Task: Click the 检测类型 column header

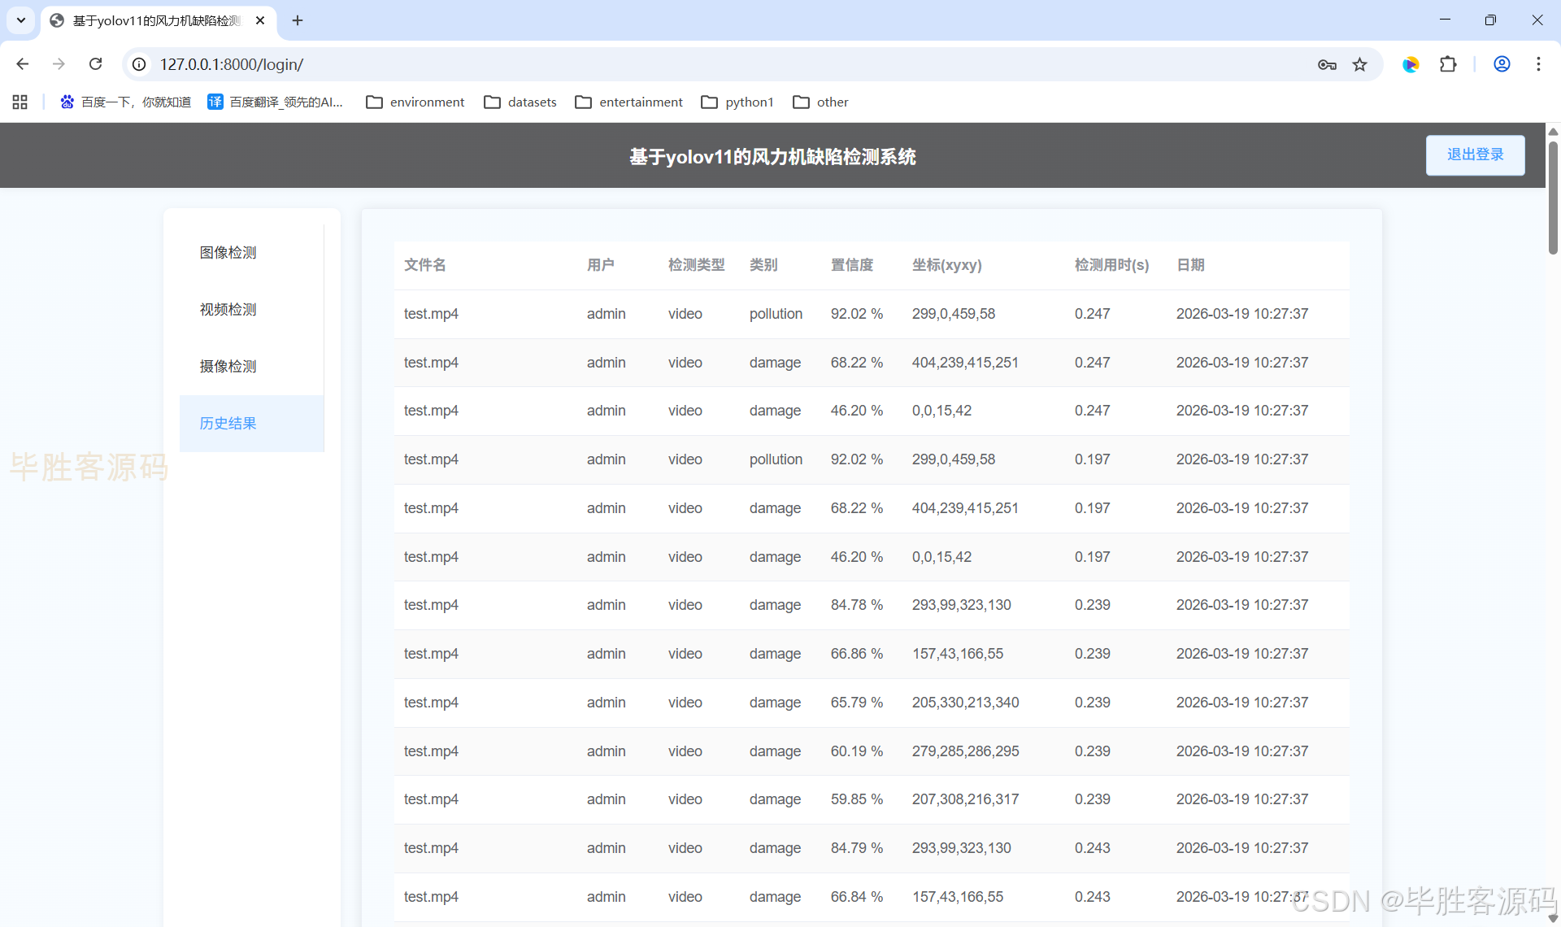Action: 697,265
